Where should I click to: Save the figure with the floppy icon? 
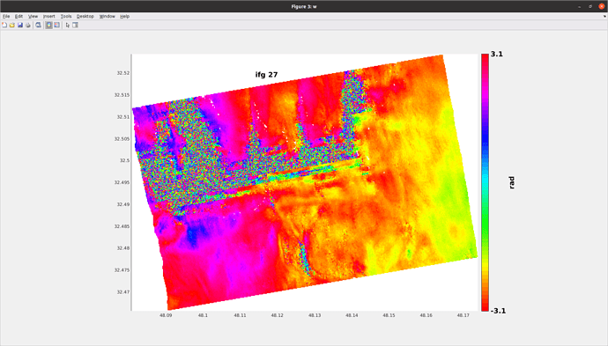[x=19, y=26]
